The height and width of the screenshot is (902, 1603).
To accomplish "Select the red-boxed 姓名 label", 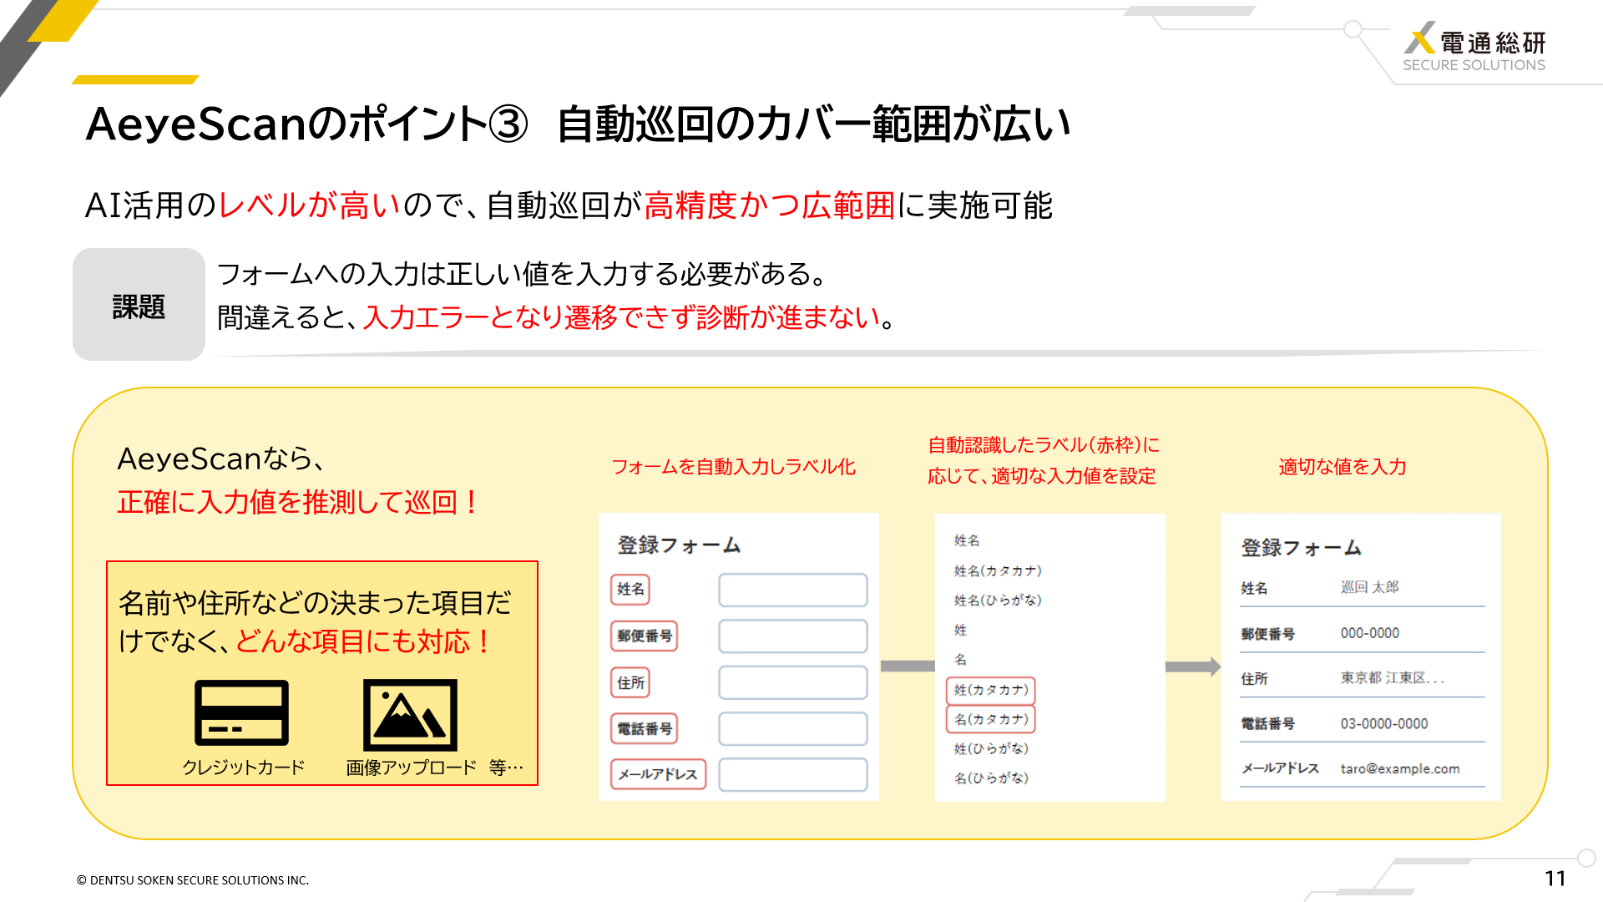I will 630,590.
